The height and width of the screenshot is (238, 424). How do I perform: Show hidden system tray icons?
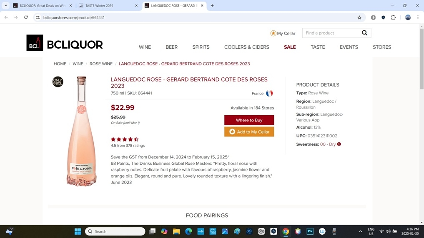coord(360,231)
